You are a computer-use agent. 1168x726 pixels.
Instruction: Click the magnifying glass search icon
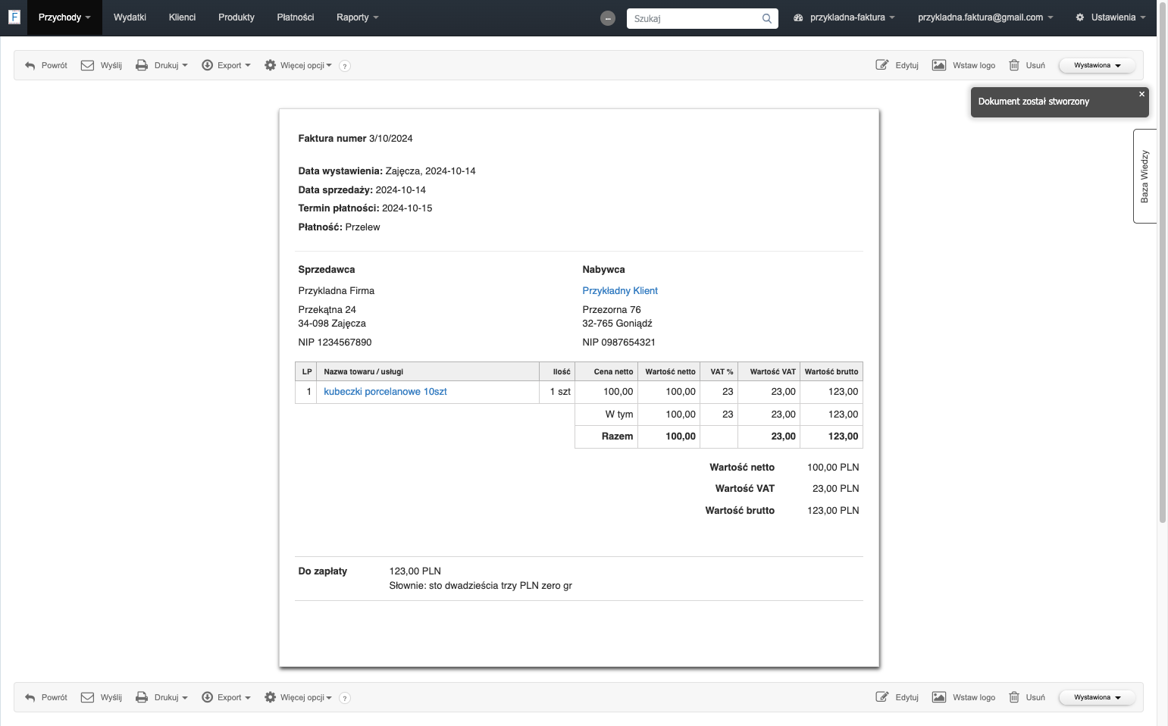click(x=767, y=18)
